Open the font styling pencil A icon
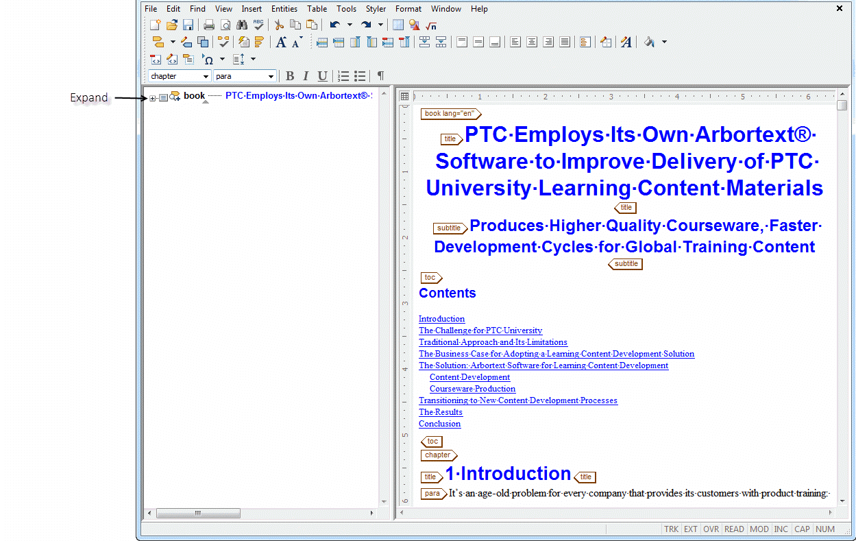 coord(626,42)
